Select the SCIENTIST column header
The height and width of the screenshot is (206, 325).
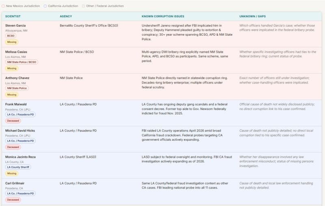[13, 16]
